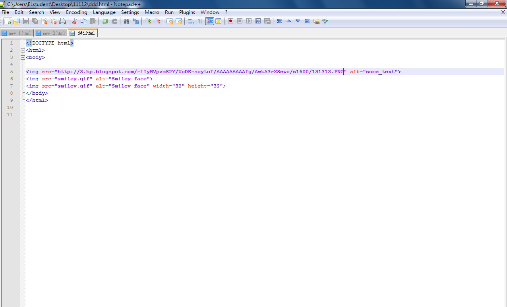Click the ABC spell-check icon
Viewport: 507px width, 307px height.
[325, 21]
